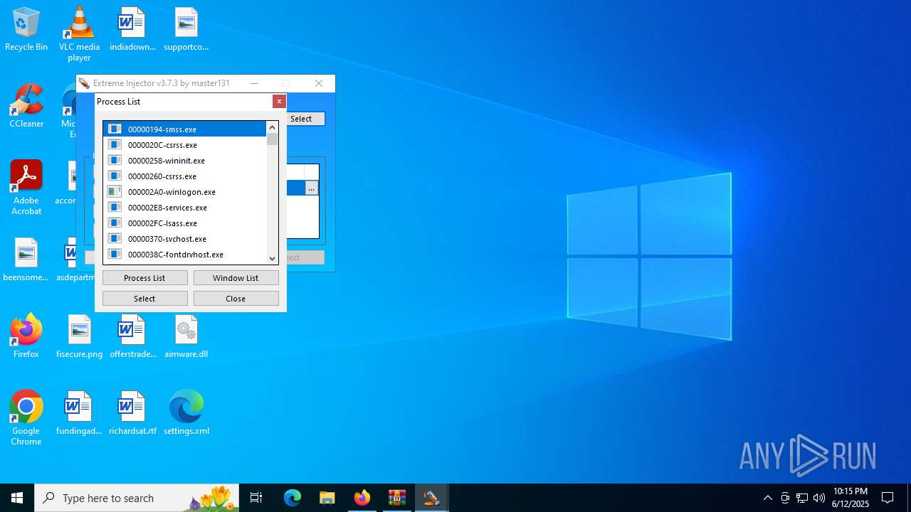Open volume control tray icon

click(818, 498)
